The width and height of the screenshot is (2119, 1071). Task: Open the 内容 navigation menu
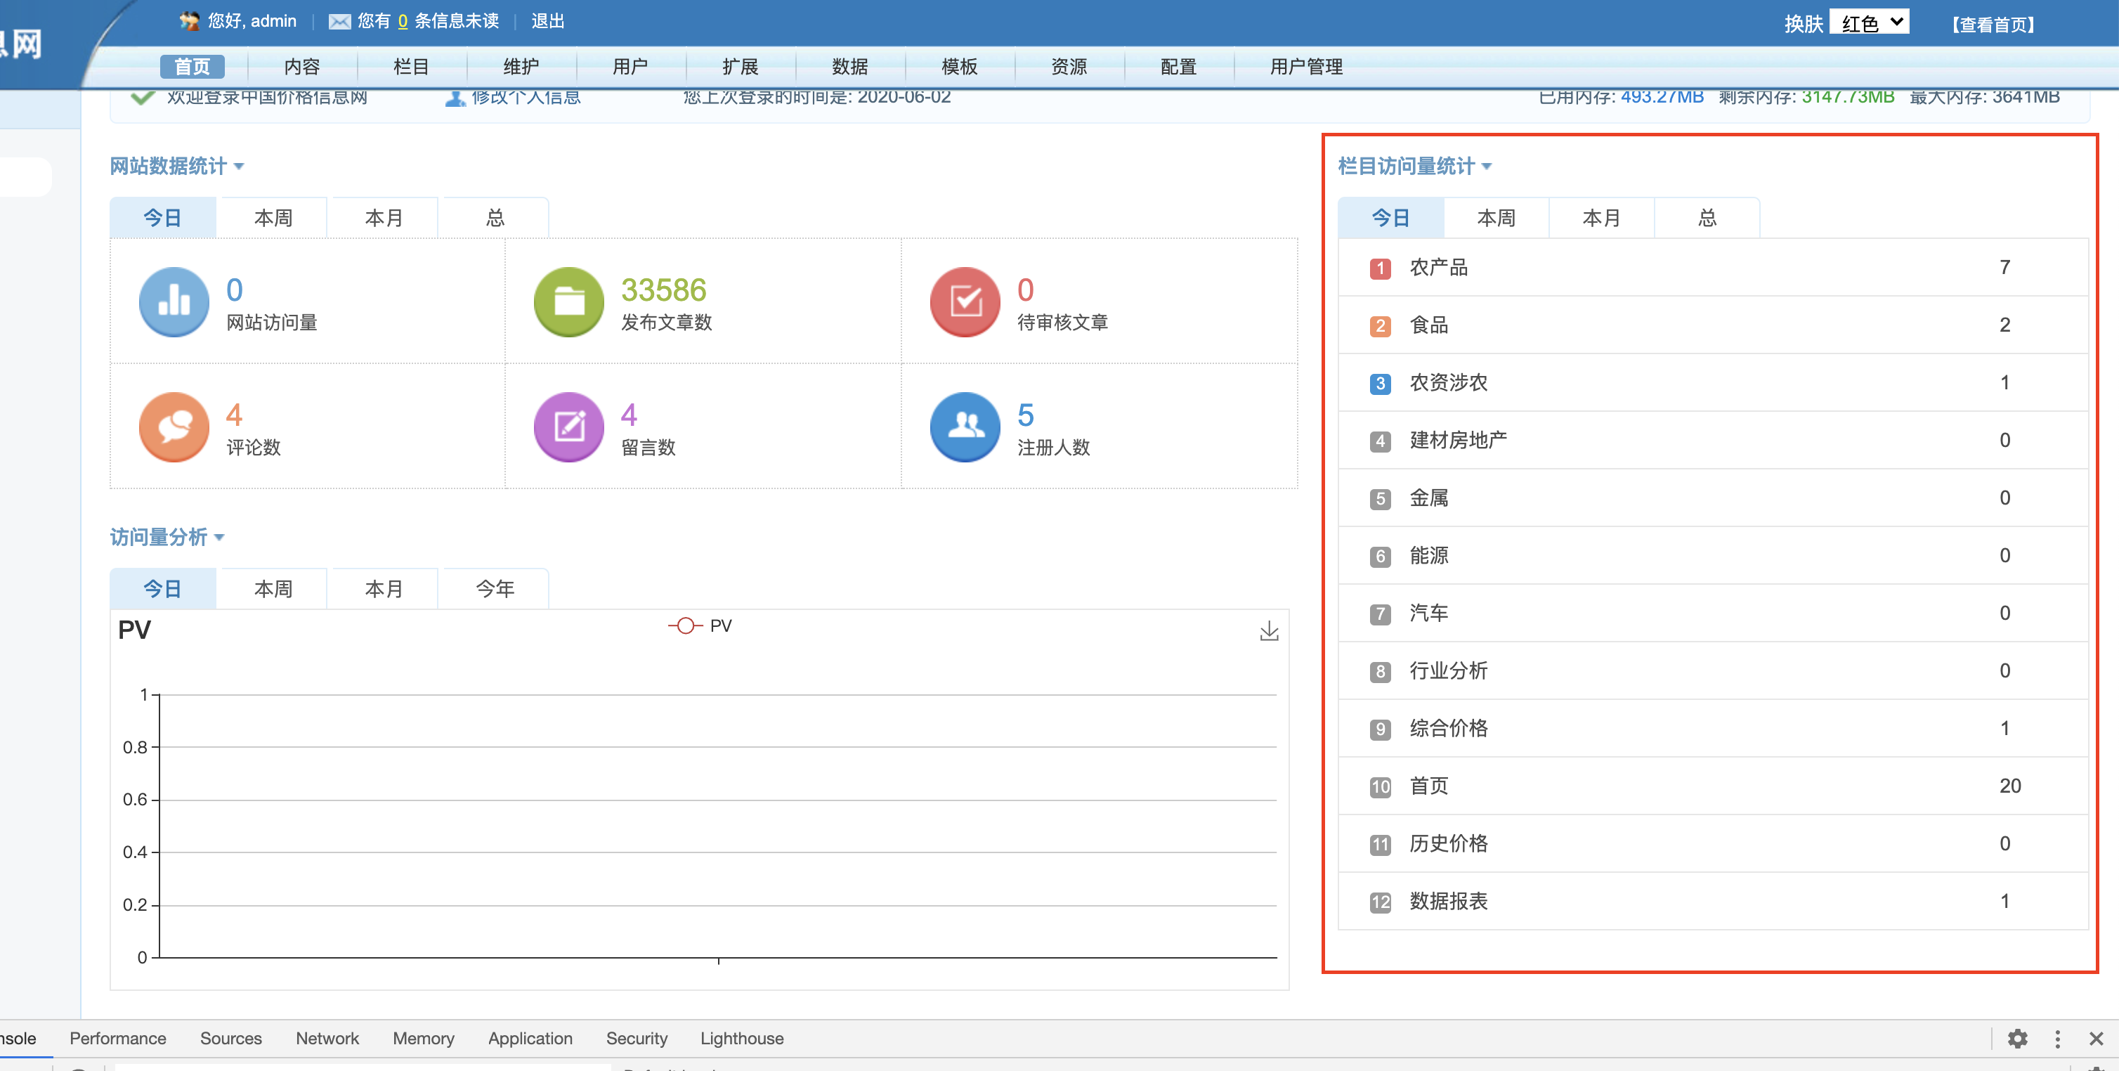(301, 67)
